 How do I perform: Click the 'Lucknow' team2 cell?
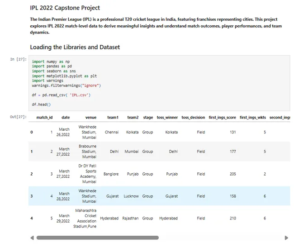pyautogui.click(x=131, y=196)
